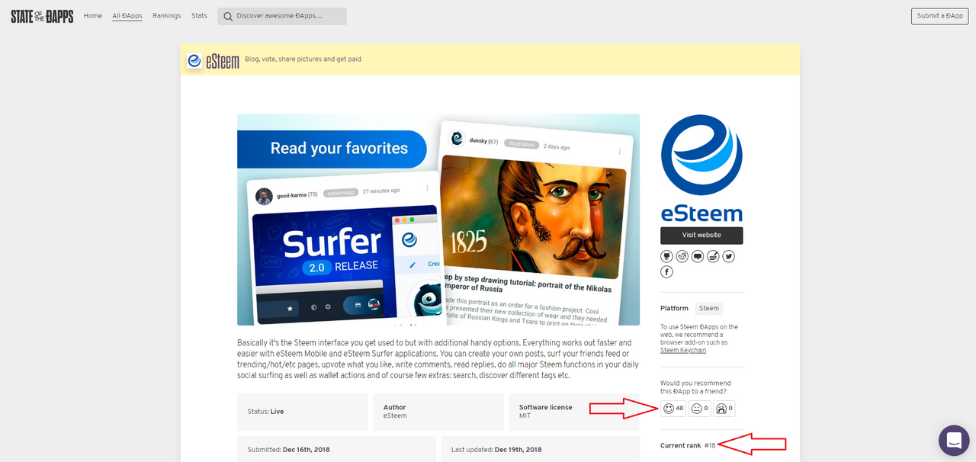Click the small eSteem icon in yellow banner
The image size is (976, 462).
point(194,61)
